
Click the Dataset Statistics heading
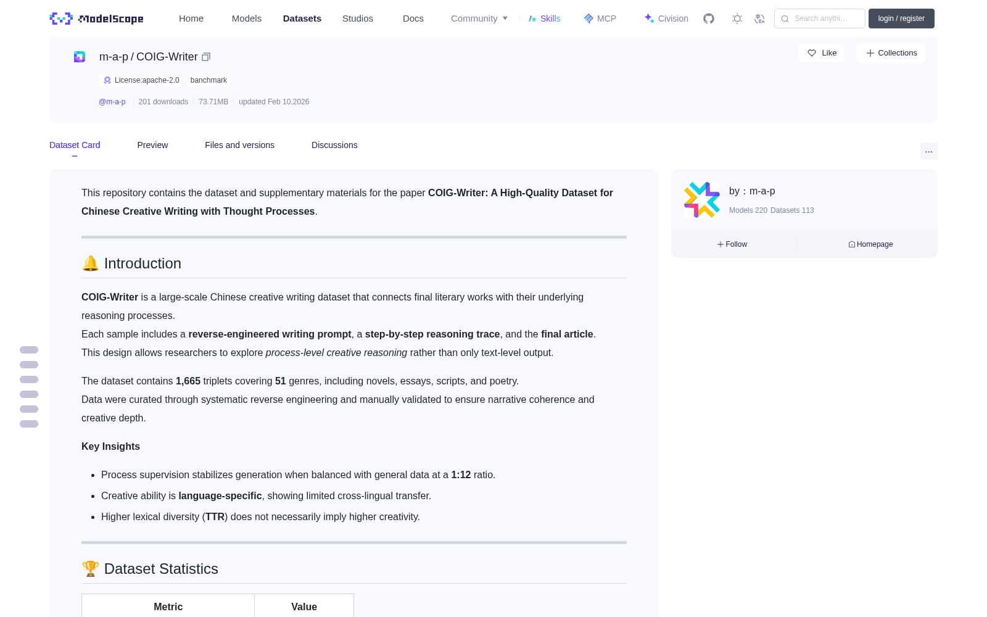click(x=150, y=569)
